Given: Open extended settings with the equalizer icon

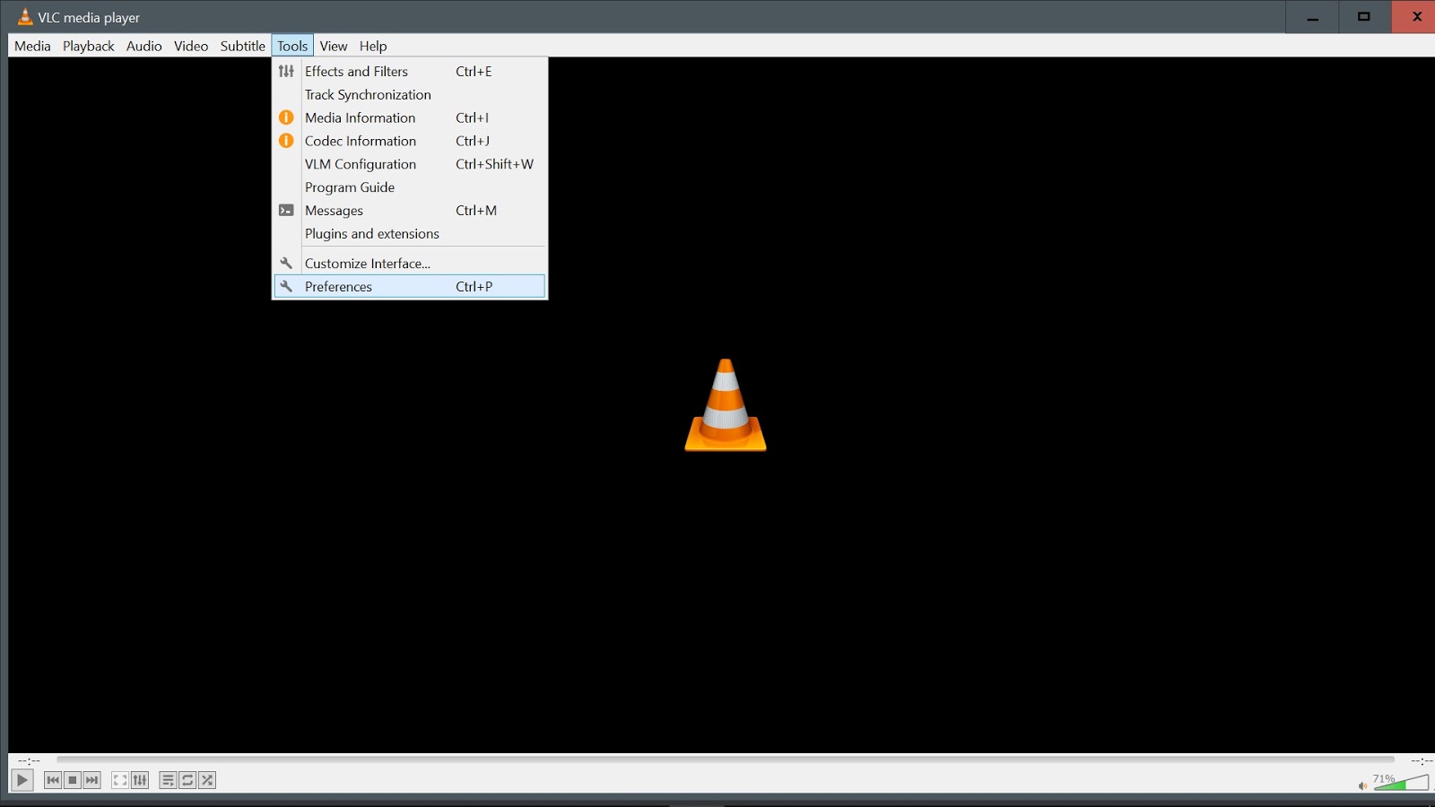Looking at the screenshot, I should click(140, 780).
